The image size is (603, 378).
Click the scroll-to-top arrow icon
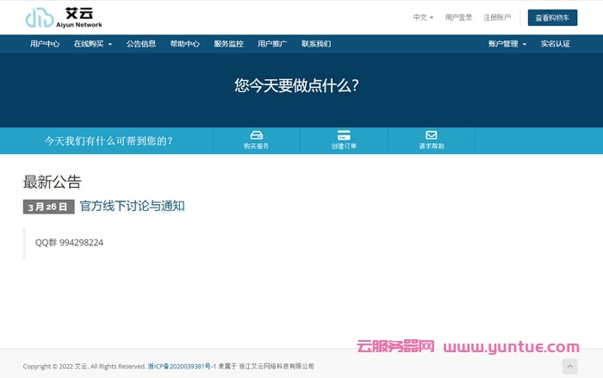point(569,366)
